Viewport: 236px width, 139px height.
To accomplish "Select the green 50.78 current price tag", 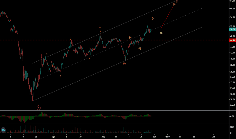I will (232, 29).
